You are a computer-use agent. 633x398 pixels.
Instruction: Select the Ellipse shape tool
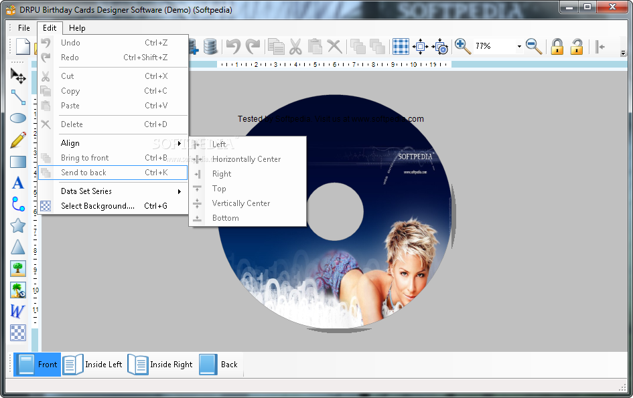pyautogui.click(x=18, y=118)
